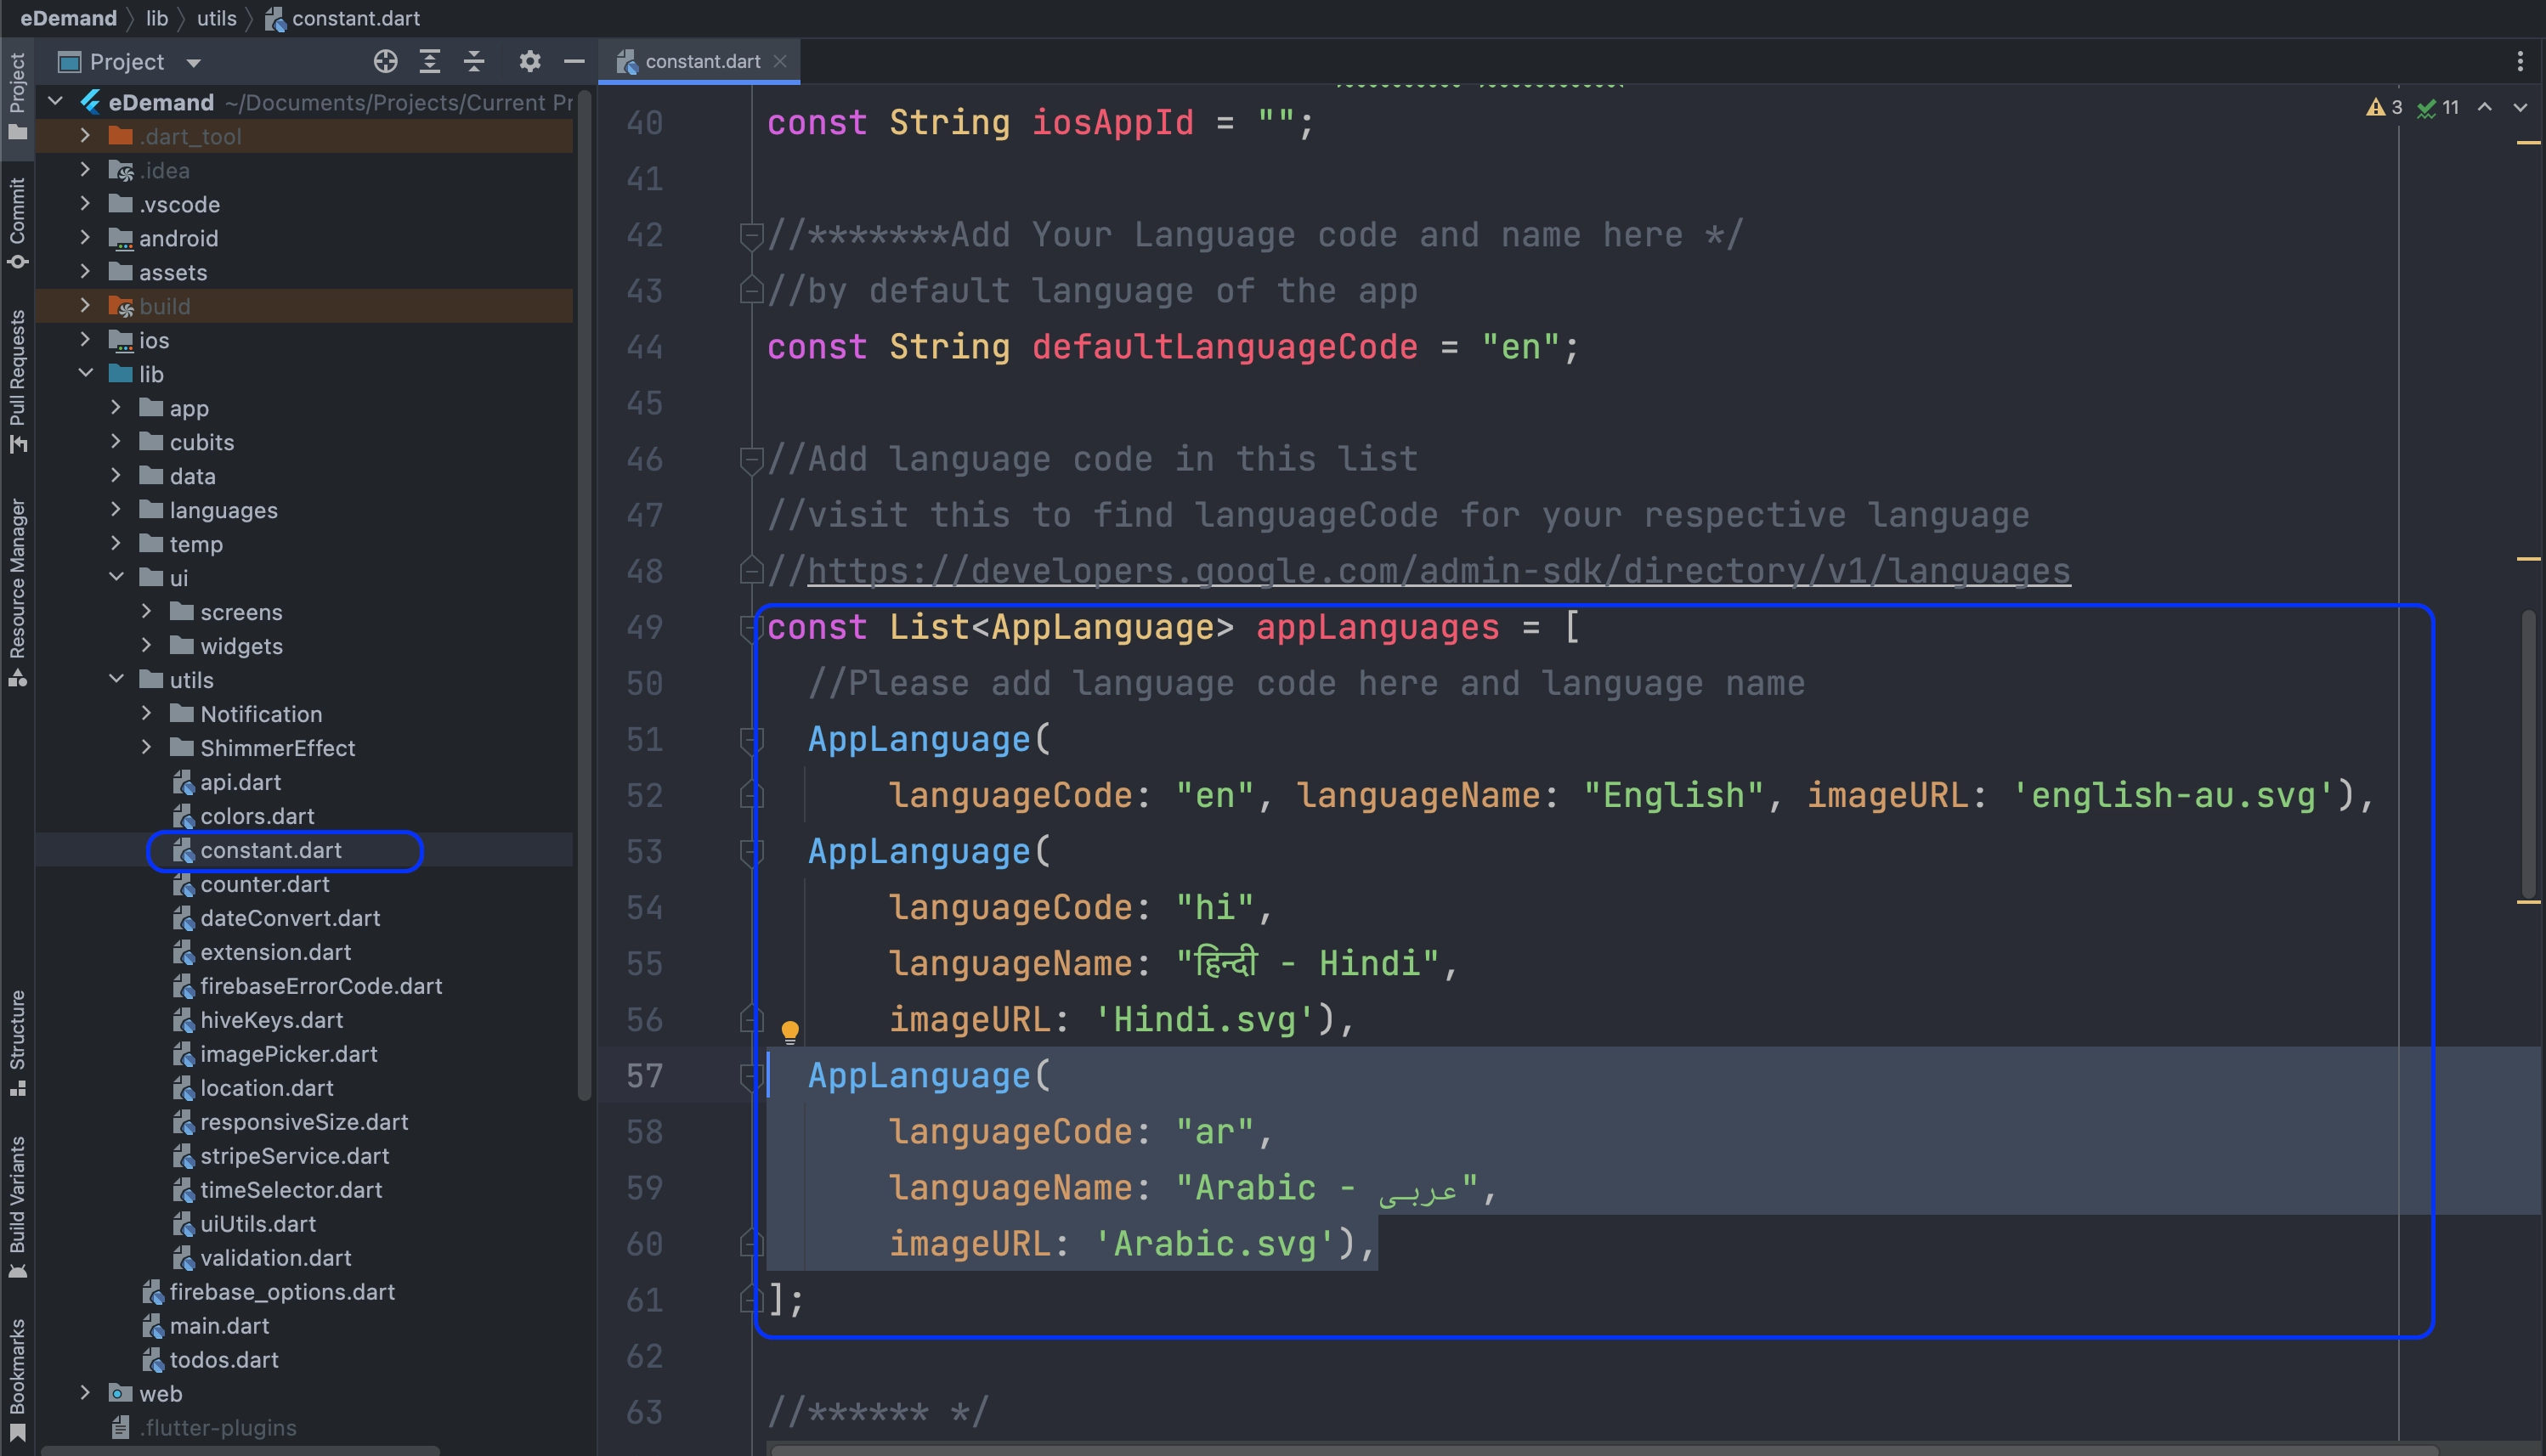Open the Structure tool window

point(17,1042)
